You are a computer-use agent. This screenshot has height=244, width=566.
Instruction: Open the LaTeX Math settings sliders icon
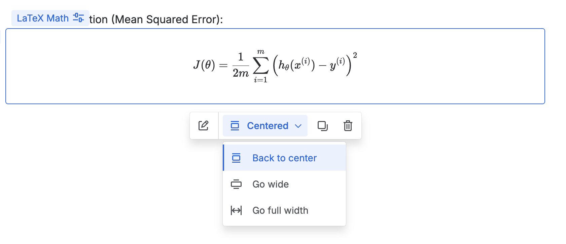point(78,18)
